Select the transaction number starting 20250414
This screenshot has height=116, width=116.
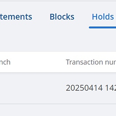(x=91, y=88)
